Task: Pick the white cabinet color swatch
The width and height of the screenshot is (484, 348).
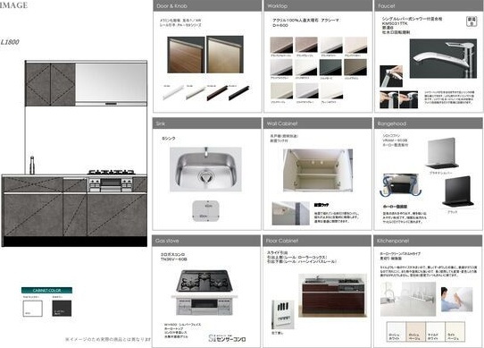Action: tap(32, 309)
